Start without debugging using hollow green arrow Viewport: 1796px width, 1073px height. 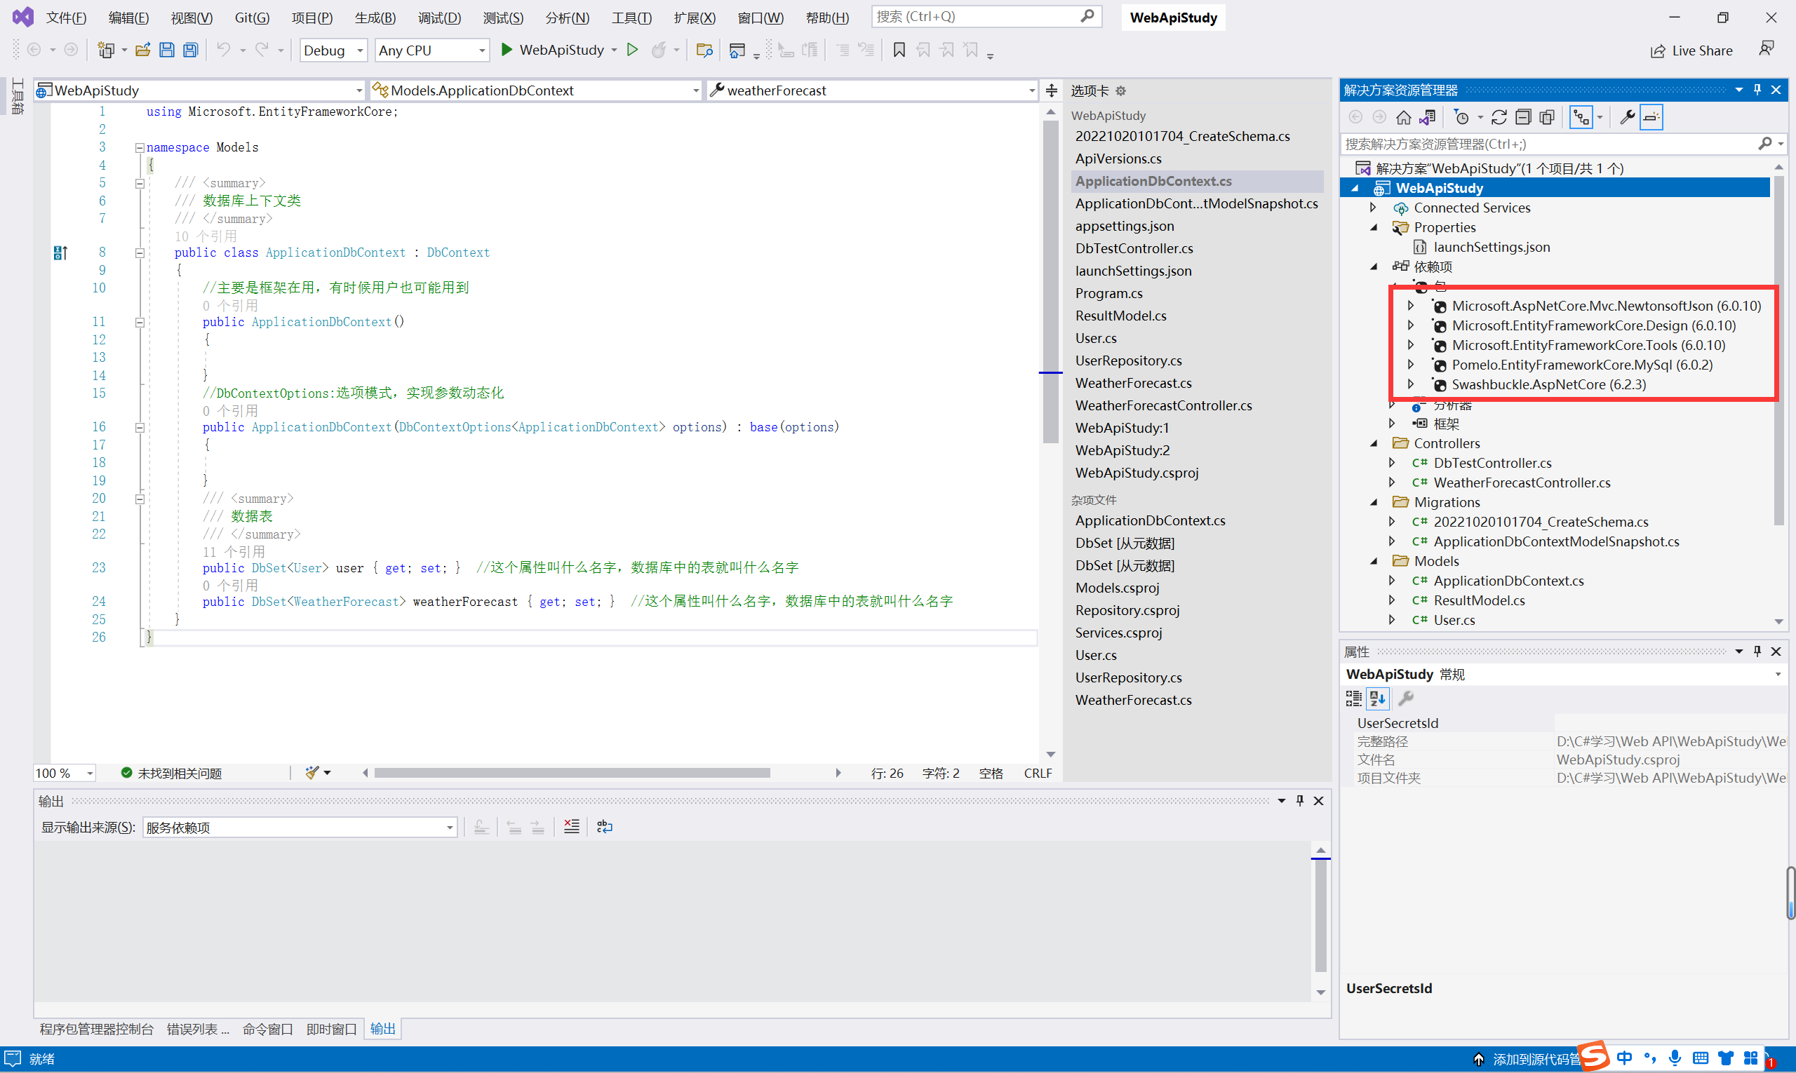click(x=632, y=50)
